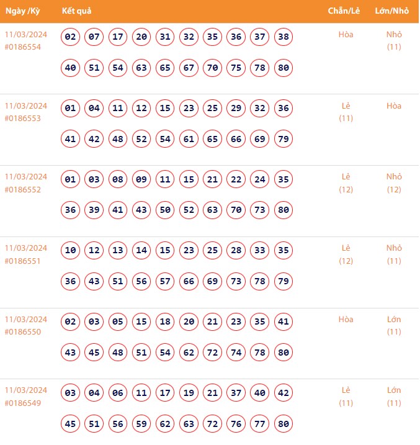Select ball 67 in draw #0186554

coord(189,68)
